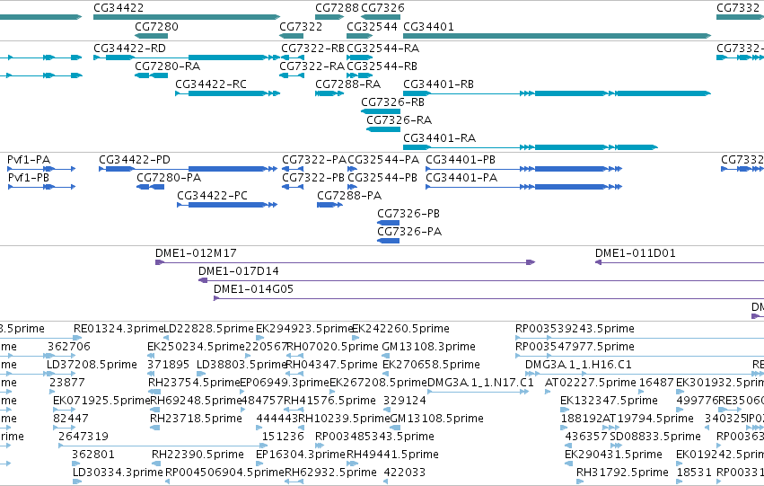The width and height of the screenshot is (764, 486).
Task: Select protein Pvf1-PA
Action: [x=29, y=160]
